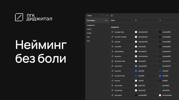The width and height of the screenshot is (179, 100).
Task: Click the color variable icon for bg-active
Action: (x=112, y=56)
